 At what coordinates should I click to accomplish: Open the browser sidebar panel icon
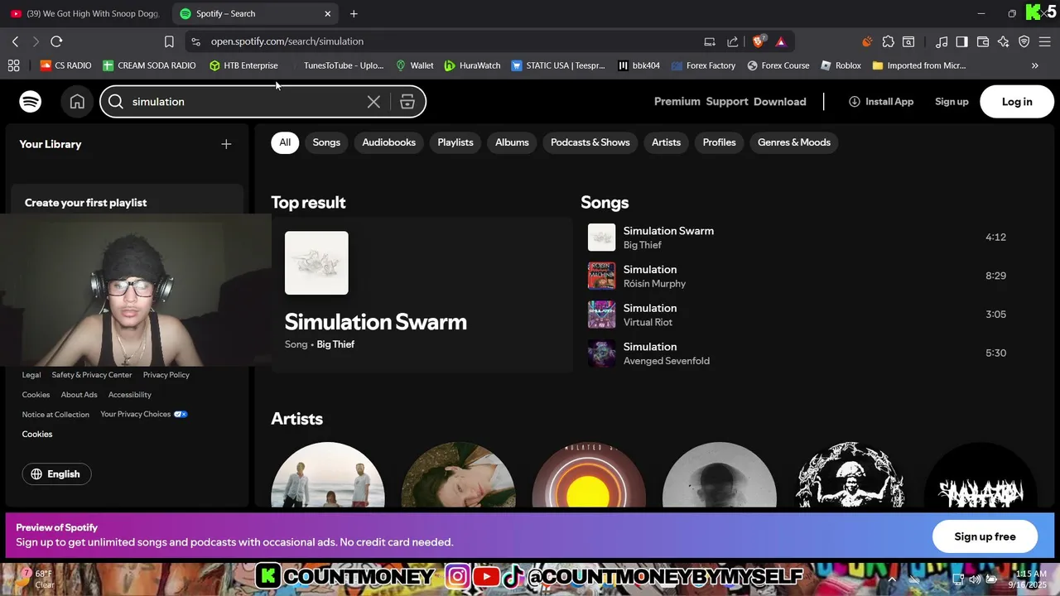pyautogui.click(x=961, y=41)
